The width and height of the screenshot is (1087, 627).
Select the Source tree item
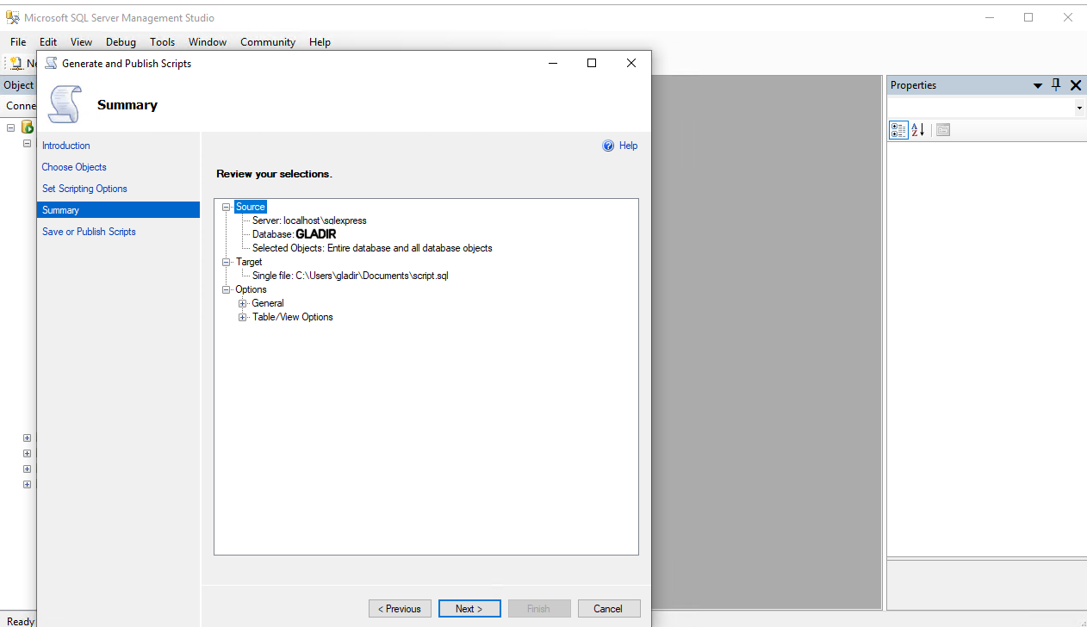(251, 207)
